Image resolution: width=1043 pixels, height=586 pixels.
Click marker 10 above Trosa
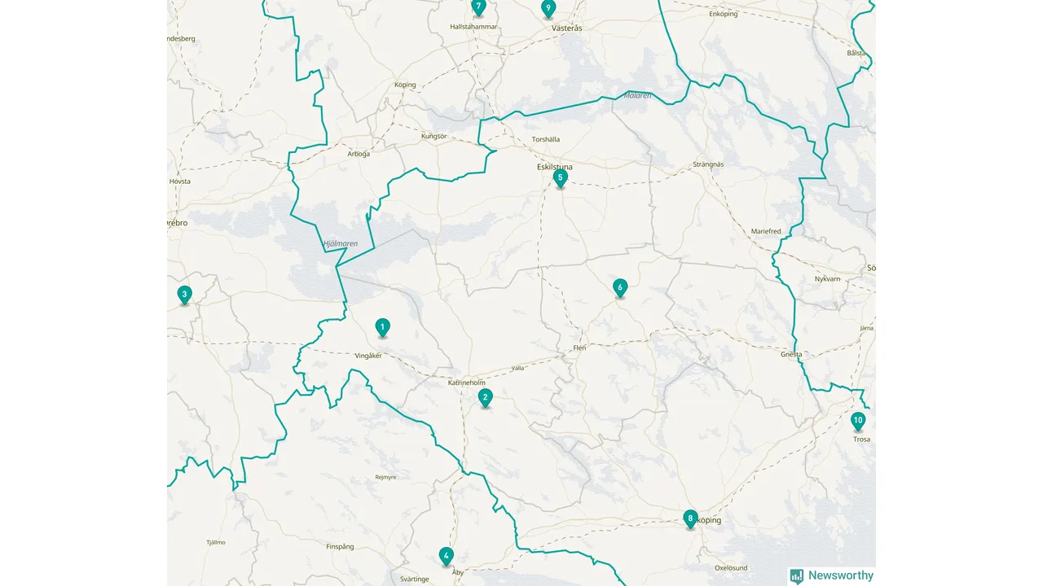pyautogui.click(x=857, y=421)
